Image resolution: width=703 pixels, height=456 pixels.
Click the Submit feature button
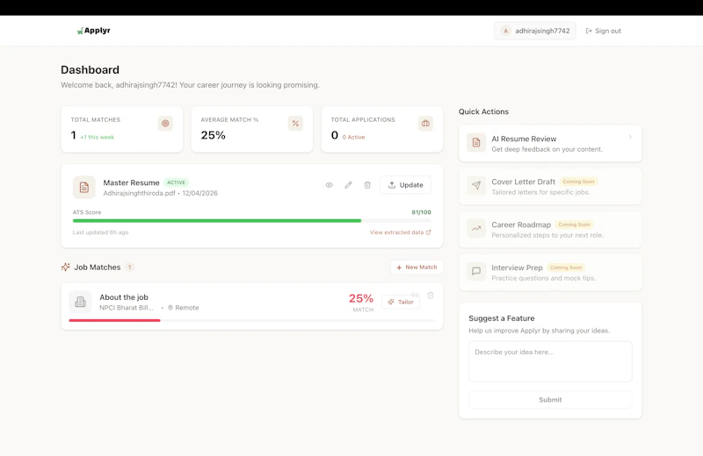click(x=550, y=400)
